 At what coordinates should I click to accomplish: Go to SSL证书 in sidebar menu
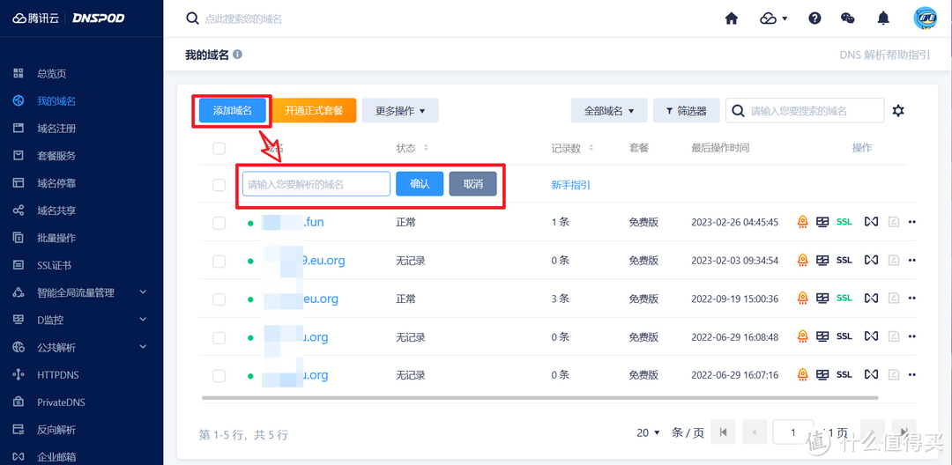(55, 265)
